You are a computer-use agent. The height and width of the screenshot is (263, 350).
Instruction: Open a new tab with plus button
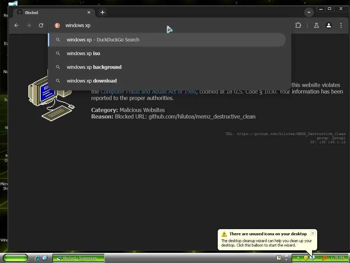[x=103, y=12]
